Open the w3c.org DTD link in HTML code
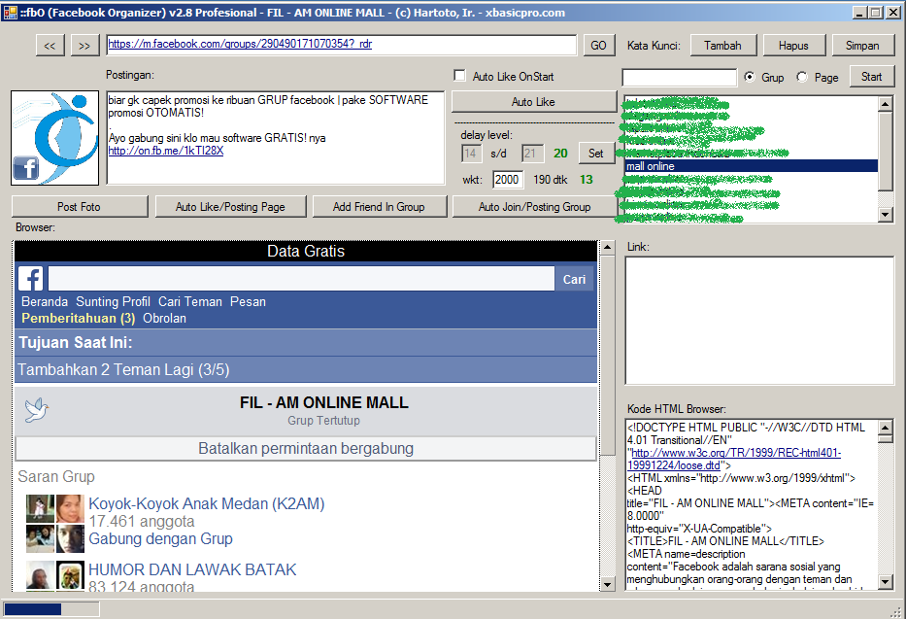The width and height of the screenshot is (906, 619). 734,459
